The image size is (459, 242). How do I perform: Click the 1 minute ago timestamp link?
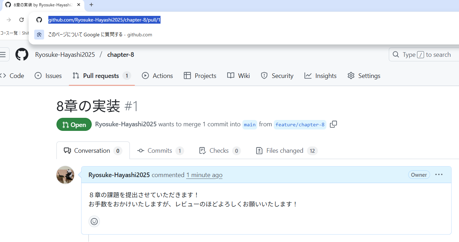pos(204,175)
